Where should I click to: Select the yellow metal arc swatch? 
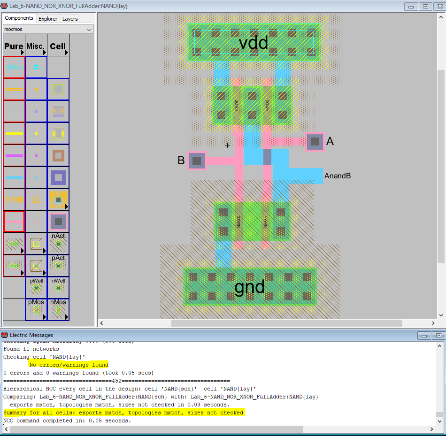[14, 133]
